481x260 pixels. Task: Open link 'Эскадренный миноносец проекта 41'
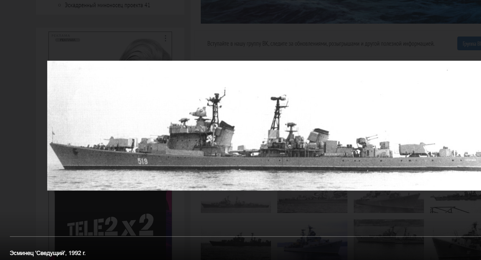click(107, 5)
